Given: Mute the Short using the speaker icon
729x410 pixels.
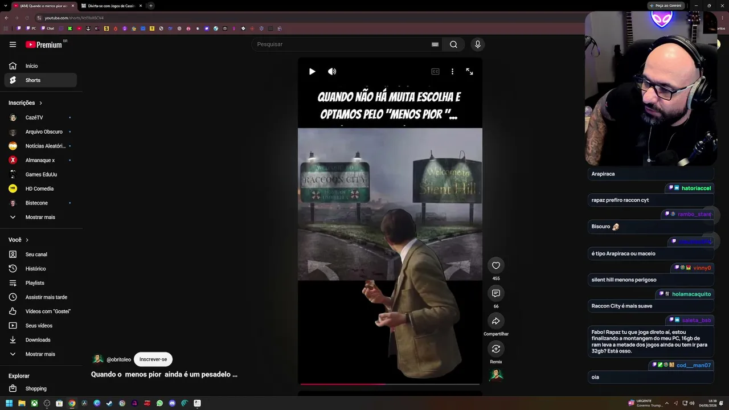Looking at the screenshot, I should [332, 71].
